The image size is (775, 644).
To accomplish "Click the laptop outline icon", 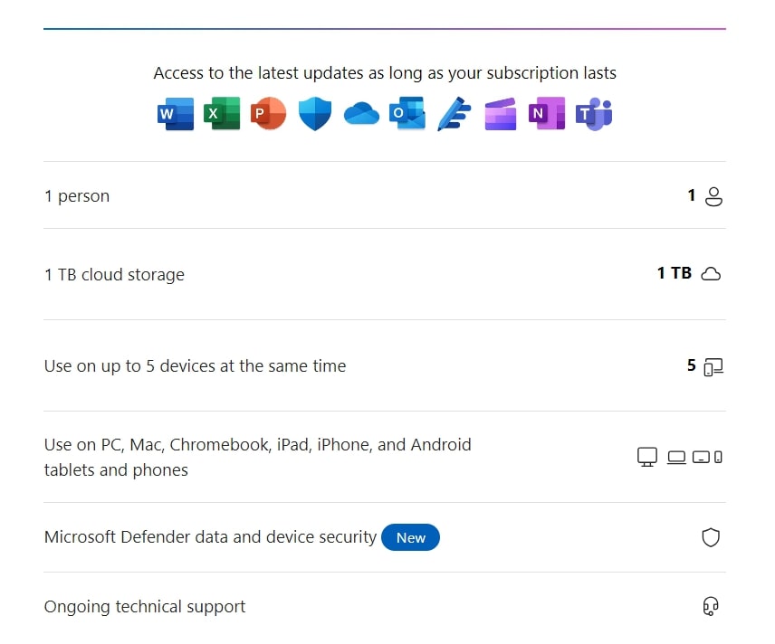I will click(676, 458).
